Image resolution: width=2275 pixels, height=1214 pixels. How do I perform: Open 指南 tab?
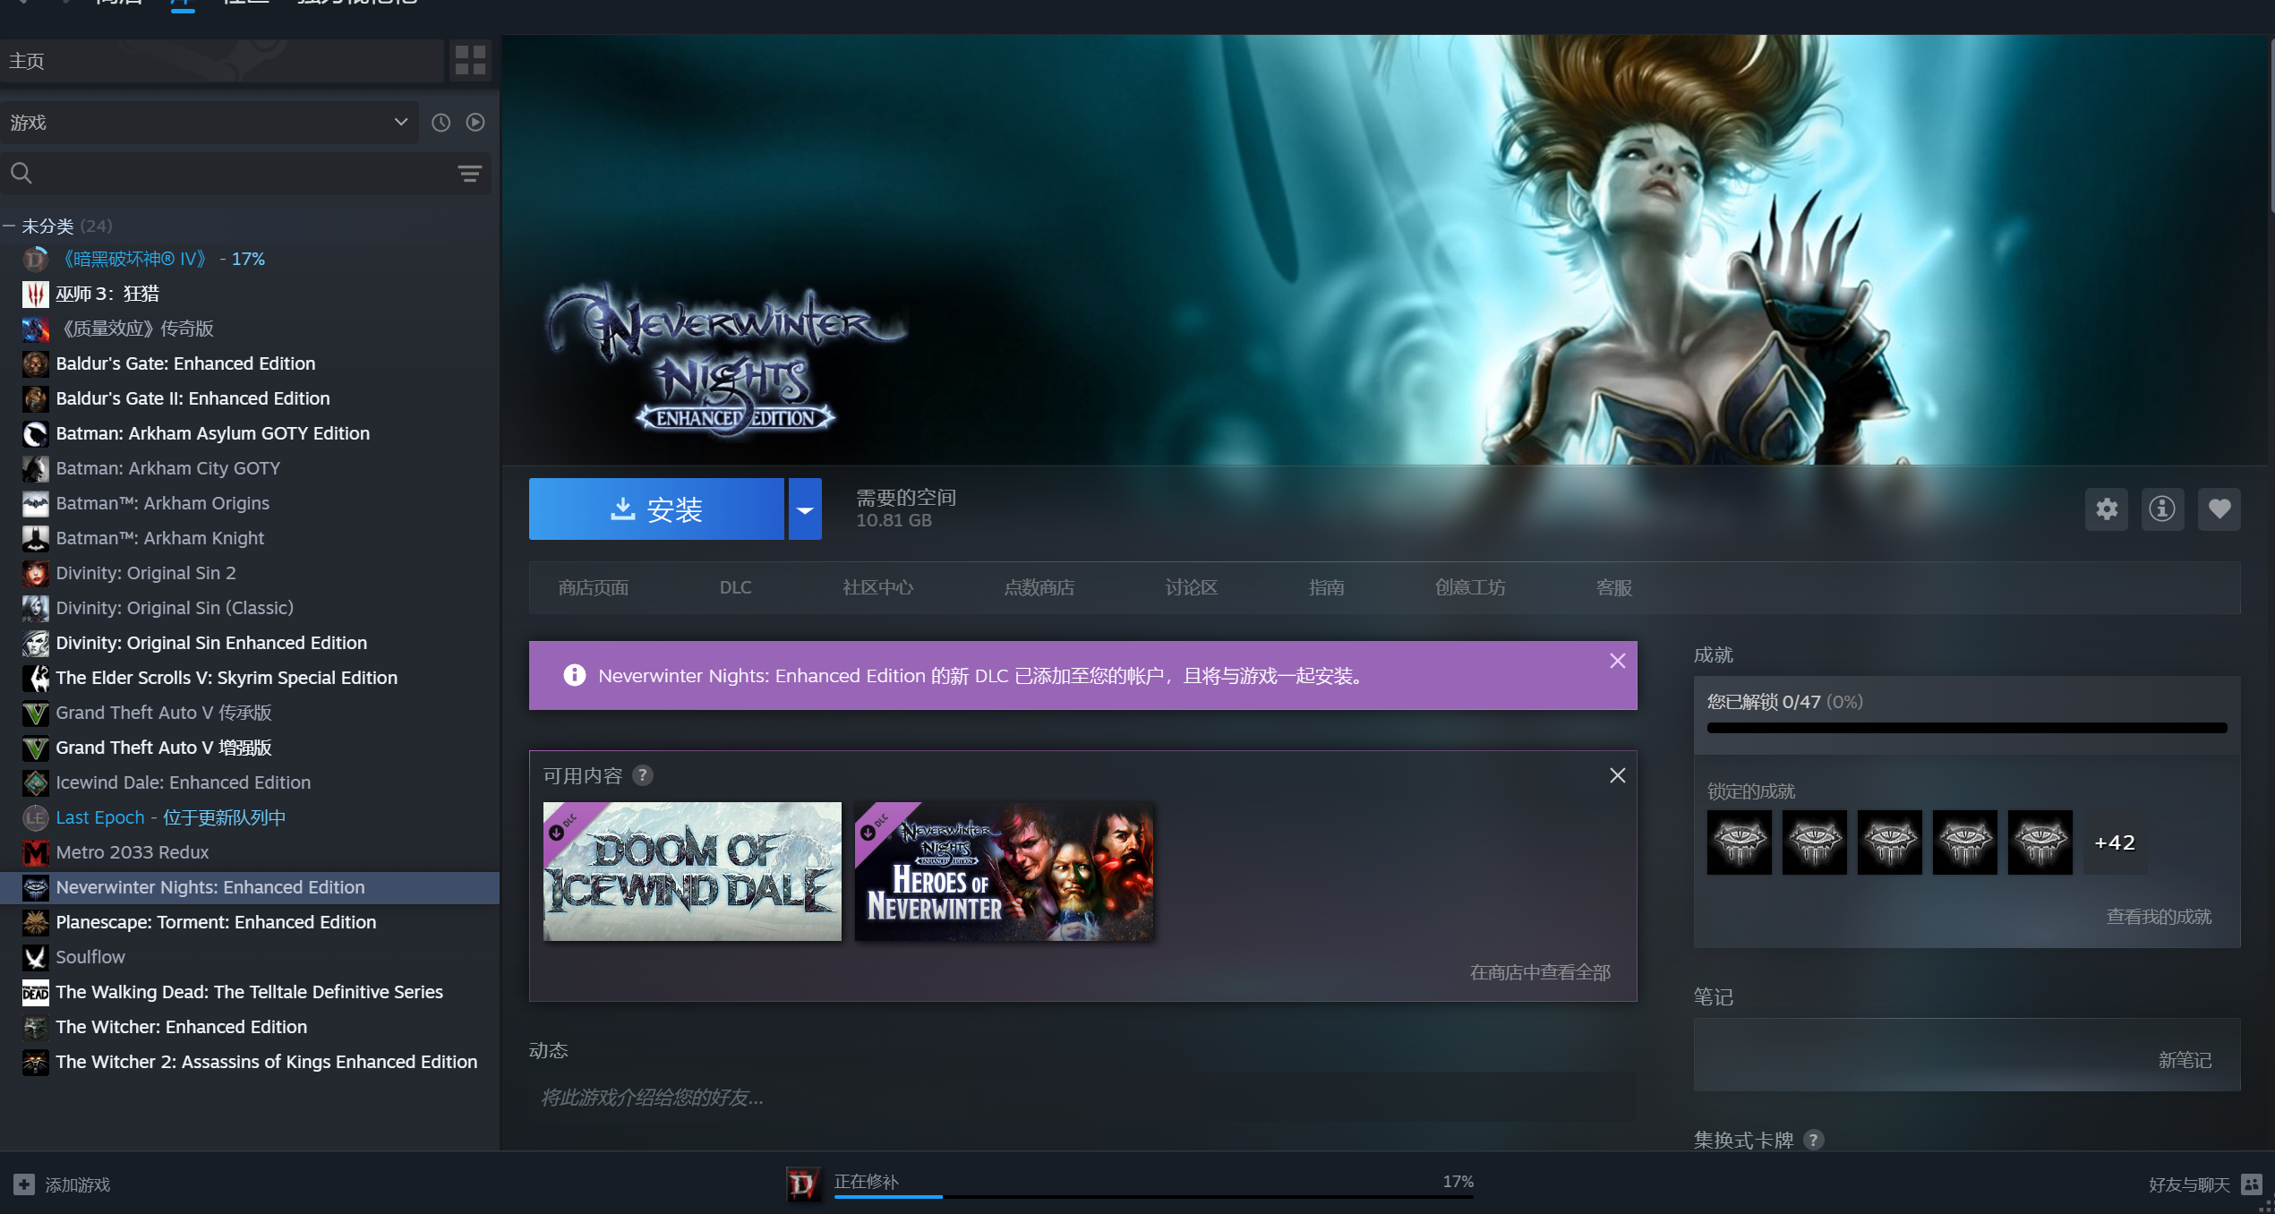[1326, 588]
